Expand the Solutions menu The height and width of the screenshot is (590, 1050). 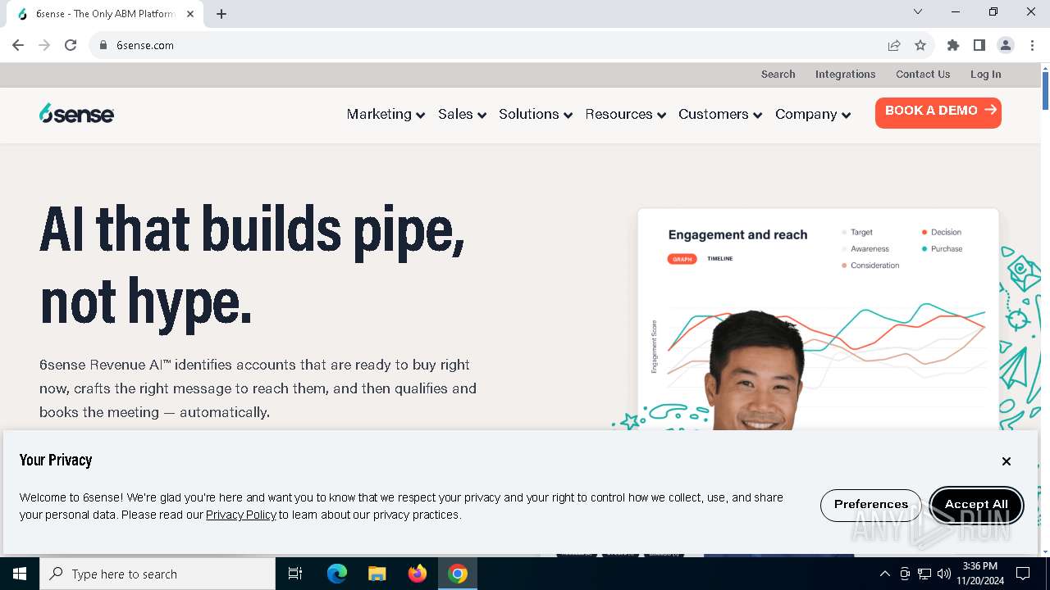tap(536, 114)
